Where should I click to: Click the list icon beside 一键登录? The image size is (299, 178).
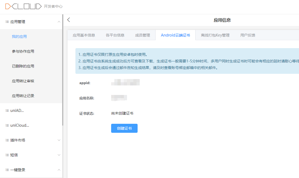pyautogui.click(x=7, y=170)
